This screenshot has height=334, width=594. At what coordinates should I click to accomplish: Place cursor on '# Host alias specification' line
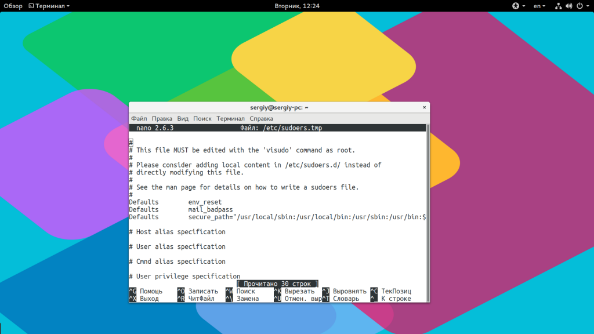pyautogui.click(x=177, y=232)
